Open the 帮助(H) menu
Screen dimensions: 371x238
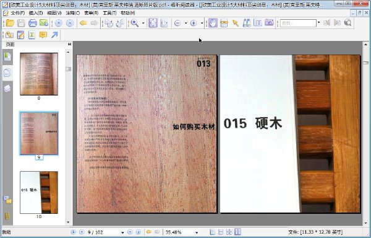tap(128, 13)
